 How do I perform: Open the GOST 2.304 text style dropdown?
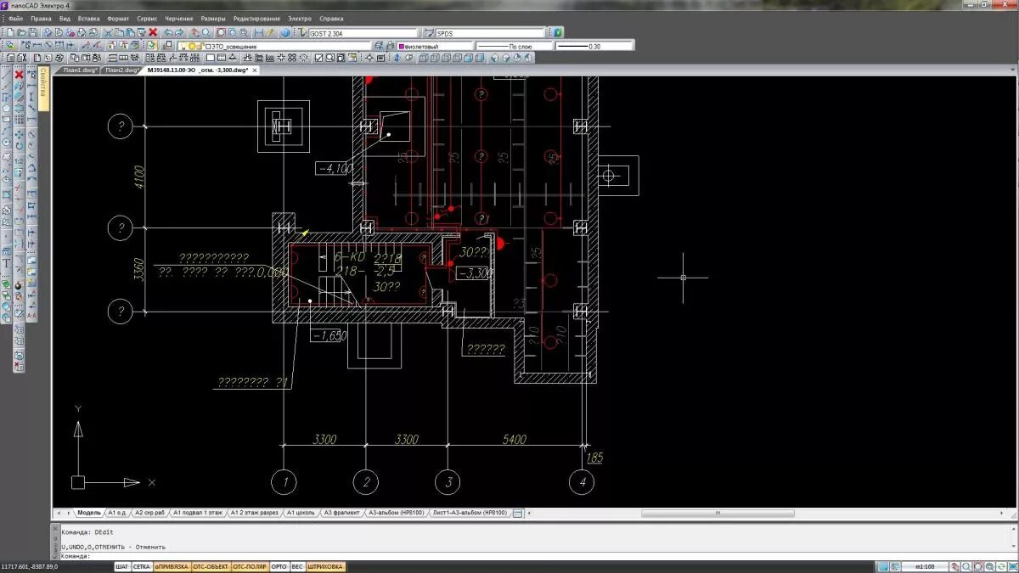coord(363,32)
